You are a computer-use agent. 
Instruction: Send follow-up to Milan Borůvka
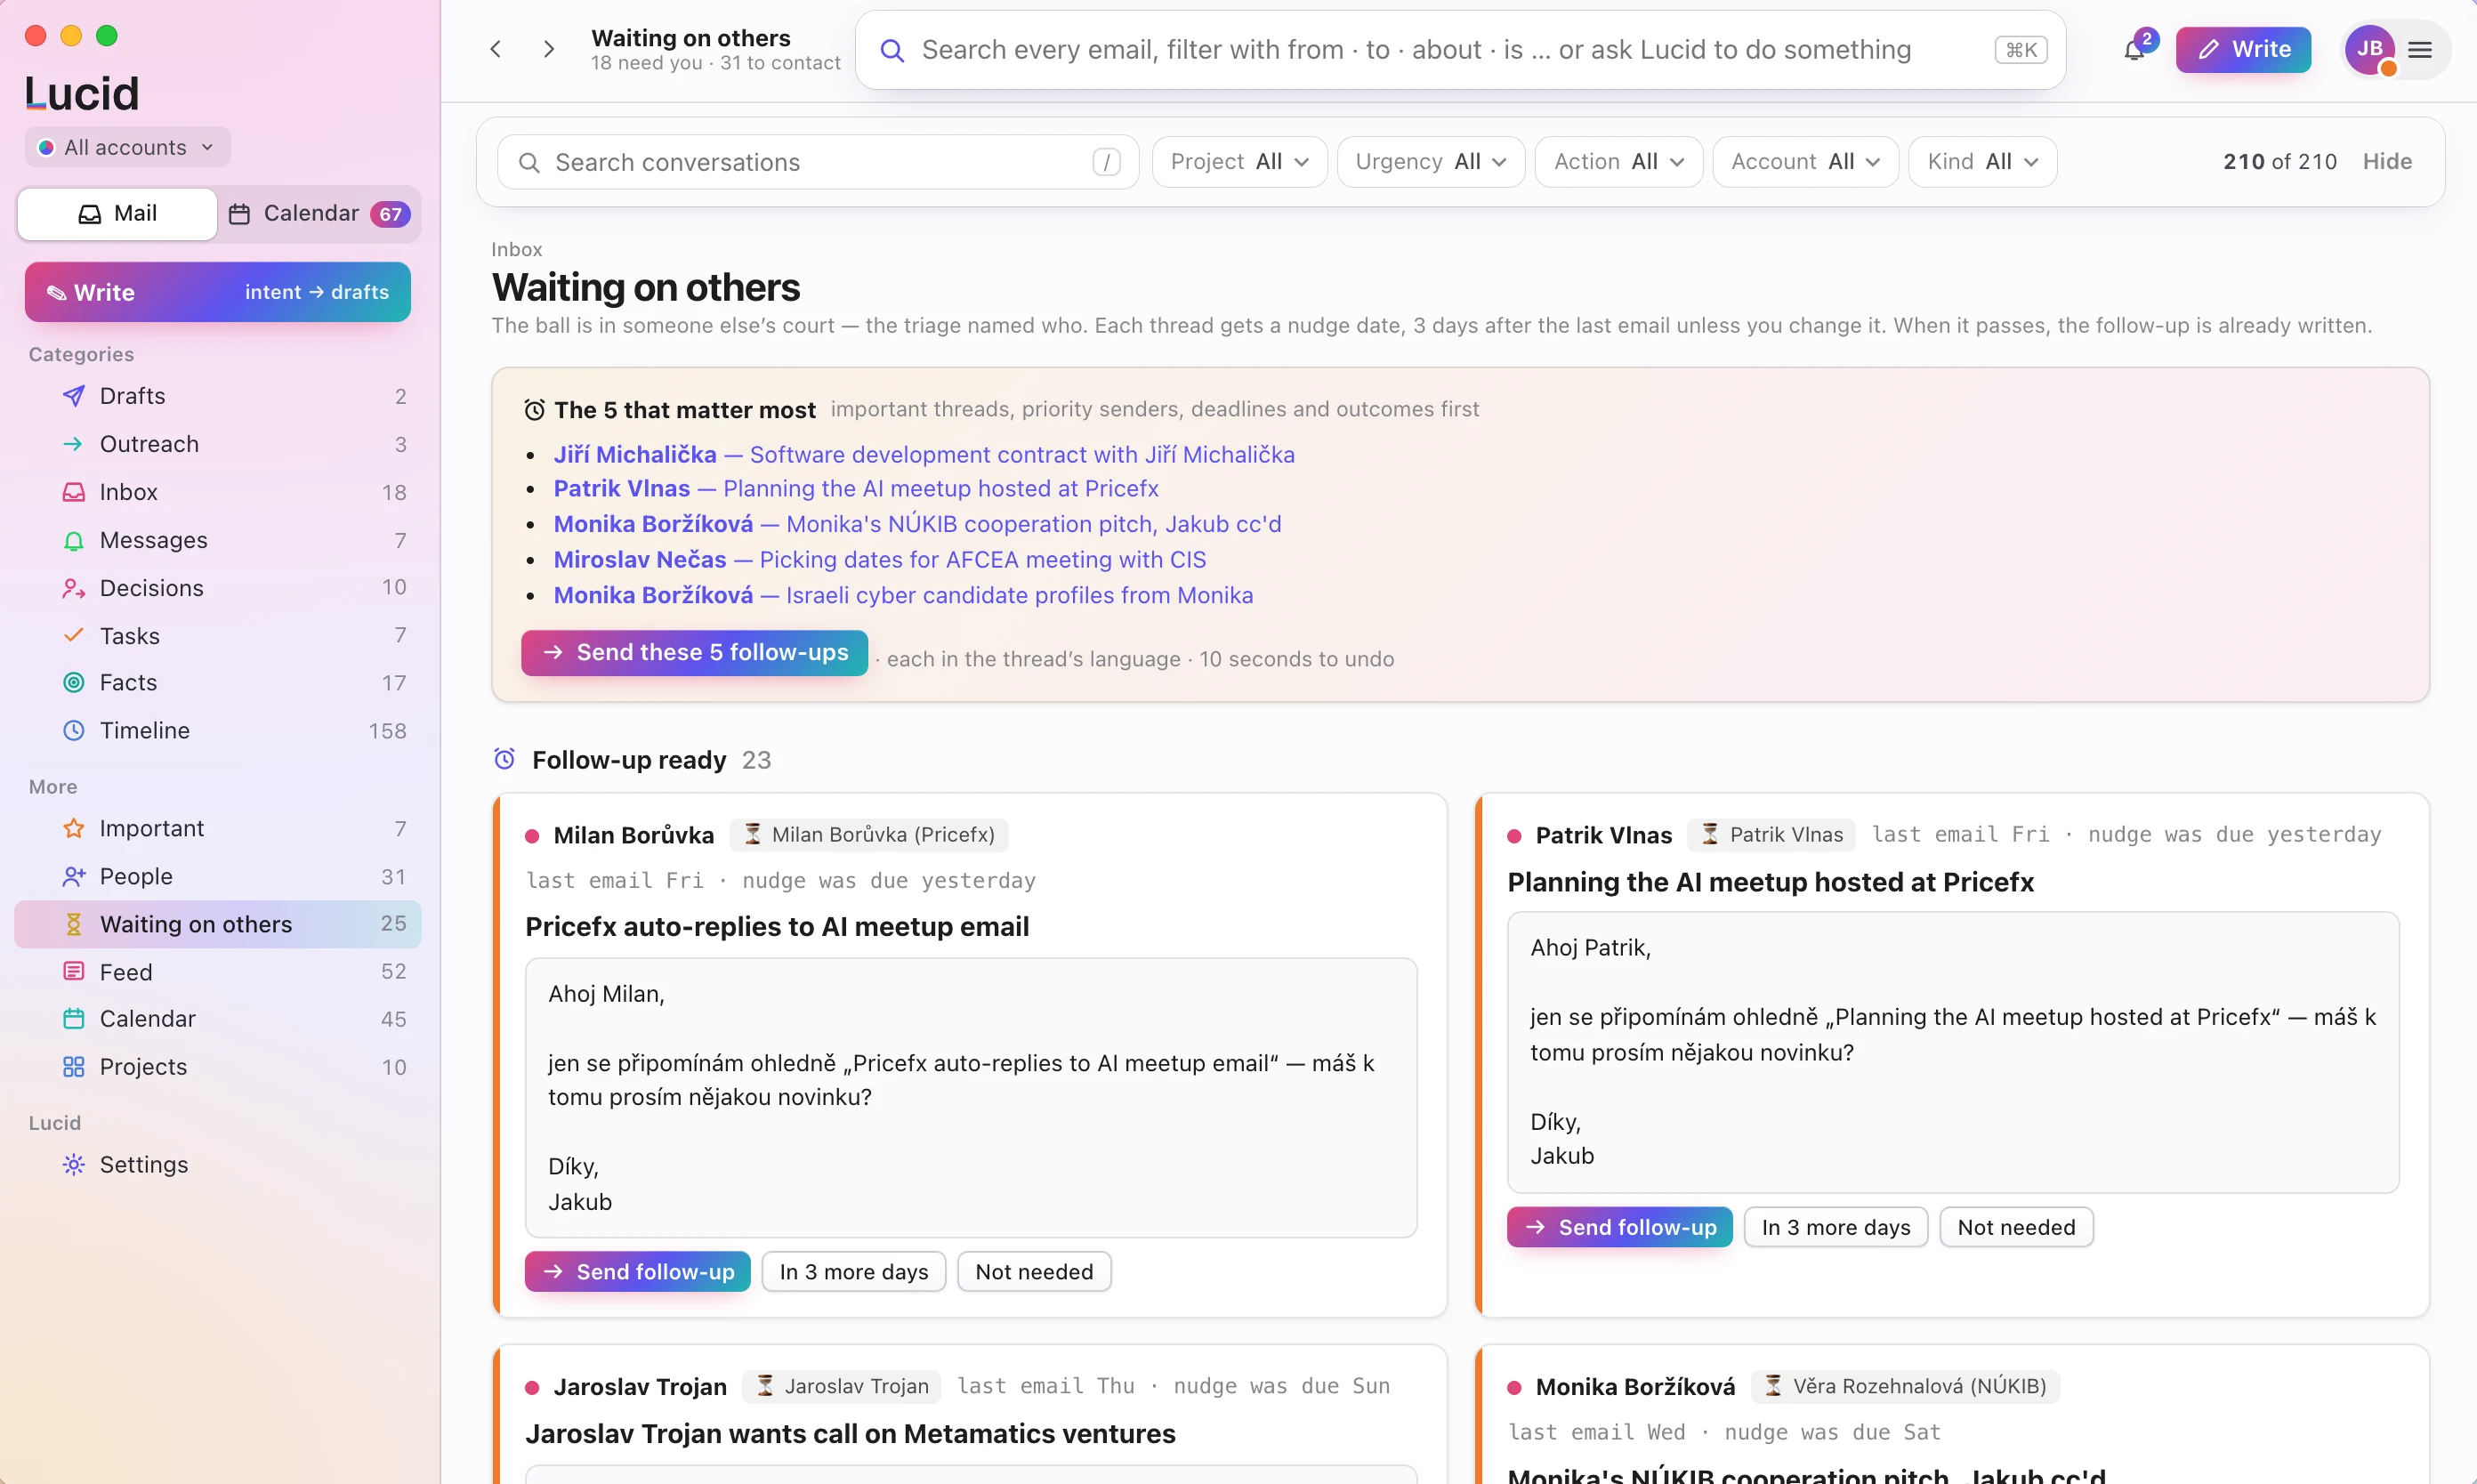click(637, 1271)
